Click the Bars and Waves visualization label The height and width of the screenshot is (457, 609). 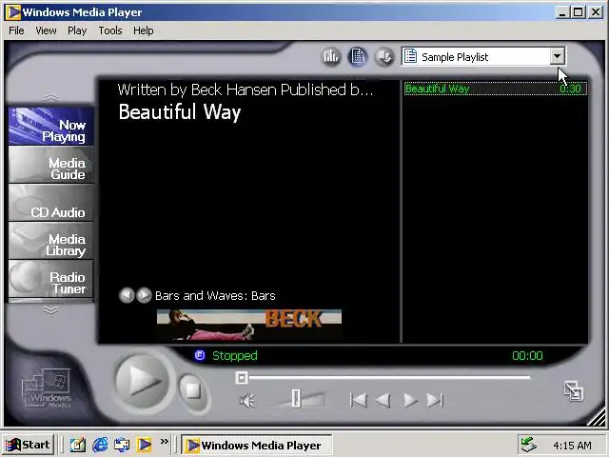tap(215, 296)
